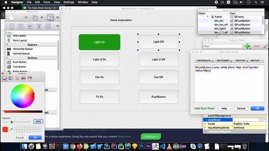This screenshot has width=269, height=151.
Task: Open the Edit menu
Action: [x=37, y=2]
